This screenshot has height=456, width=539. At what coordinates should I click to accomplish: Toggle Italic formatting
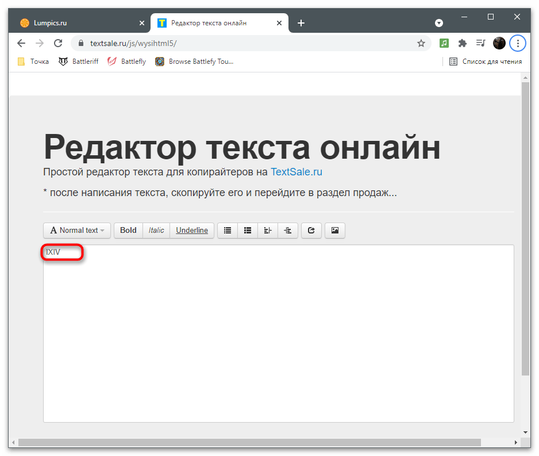(x=156, y=231)
